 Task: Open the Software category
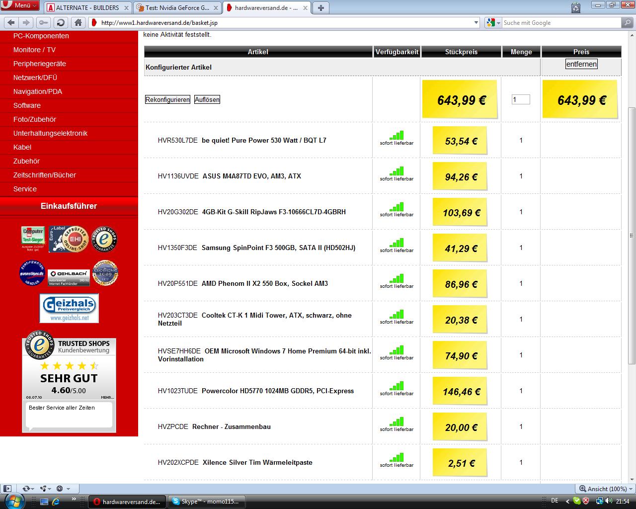[x=27, y=105]
